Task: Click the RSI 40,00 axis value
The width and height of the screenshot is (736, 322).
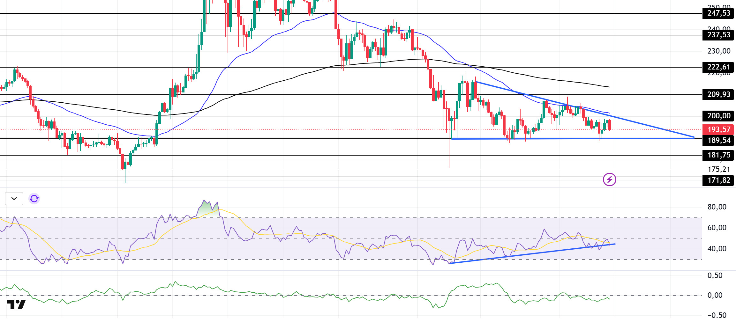Action: click(717, 249)
